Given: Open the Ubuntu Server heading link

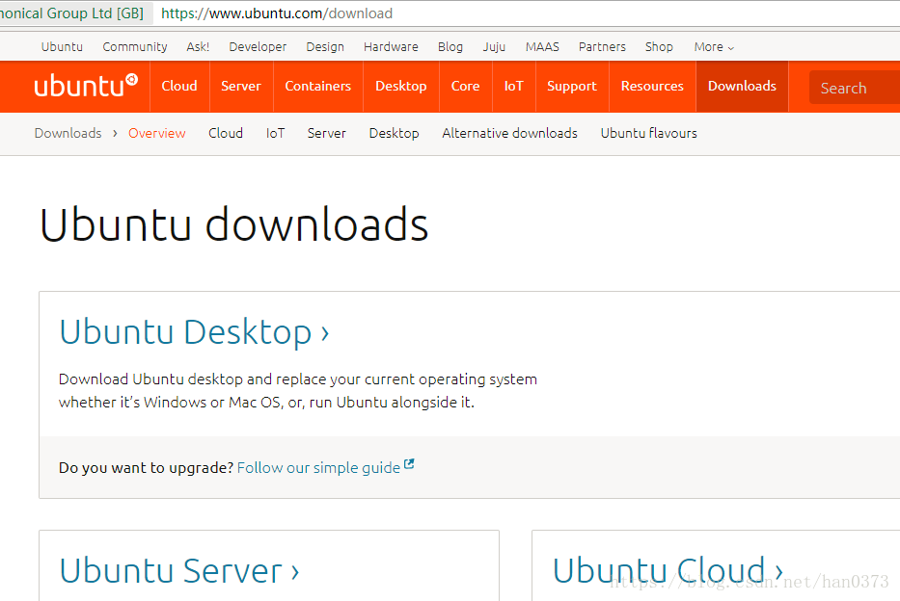Looking at the screenshot, I should 179,570.
